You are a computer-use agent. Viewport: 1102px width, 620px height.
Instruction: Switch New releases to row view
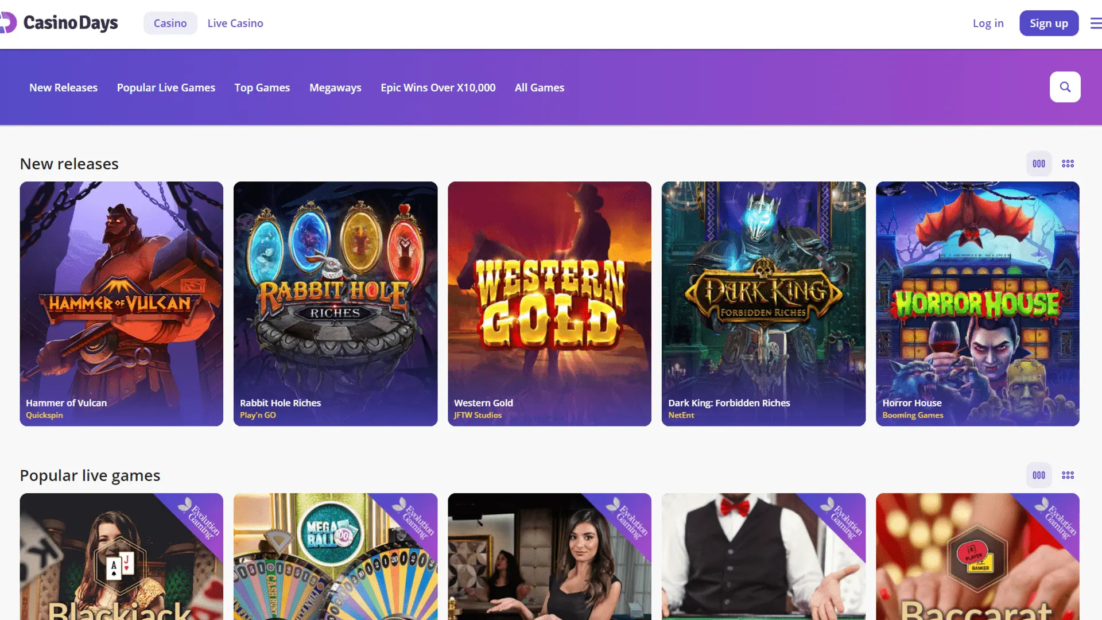1039,164
